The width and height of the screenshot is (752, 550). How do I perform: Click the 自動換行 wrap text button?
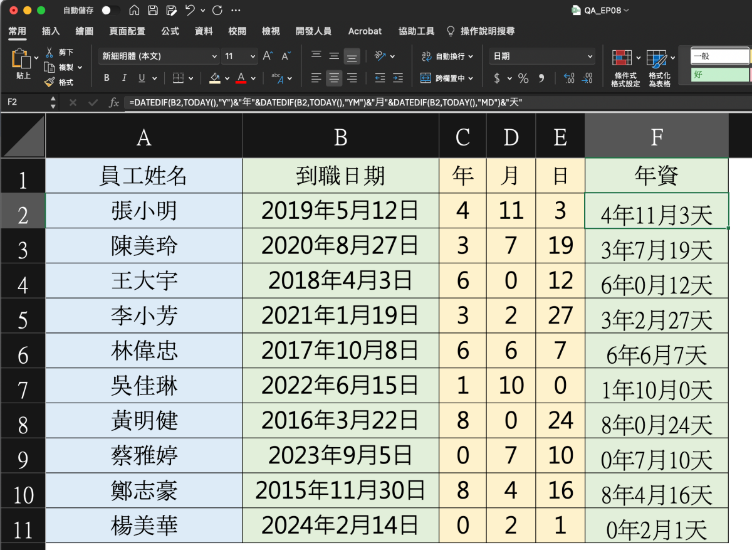coord(444,56)
